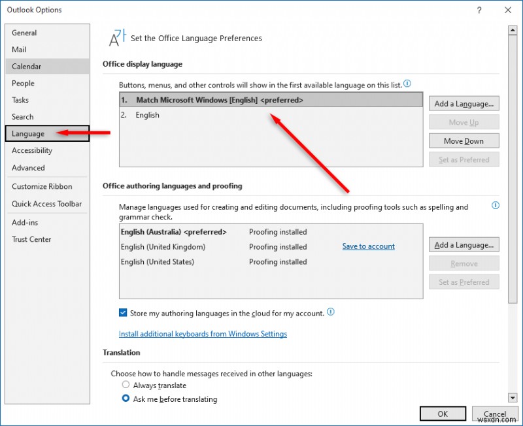Select Always translate option

(x=126, y=385)
